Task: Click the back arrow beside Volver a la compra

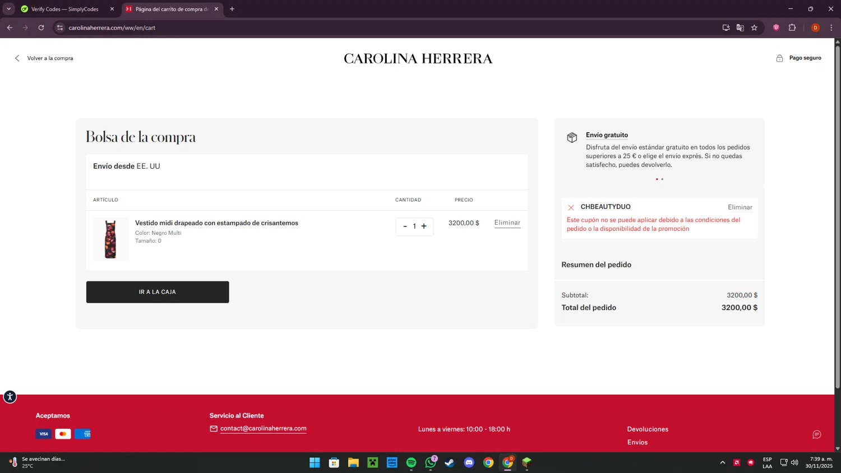Action: pyautogui.click(x=17, y=58)
